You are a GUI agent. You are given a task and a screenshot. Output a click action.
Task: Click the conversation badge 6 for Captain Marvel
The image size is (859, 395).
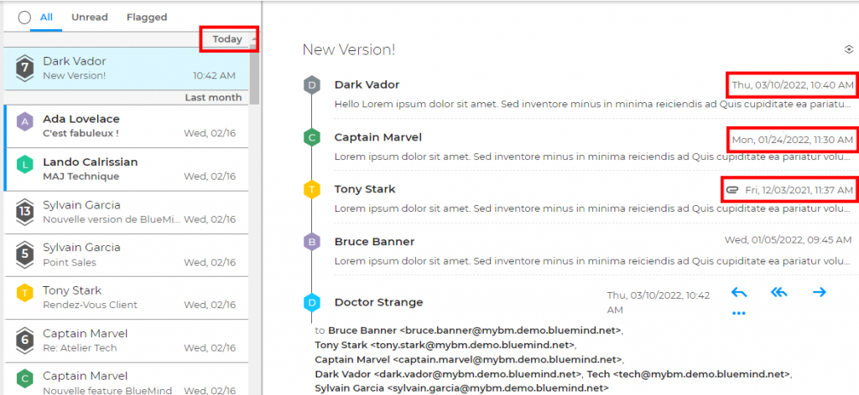23,341
